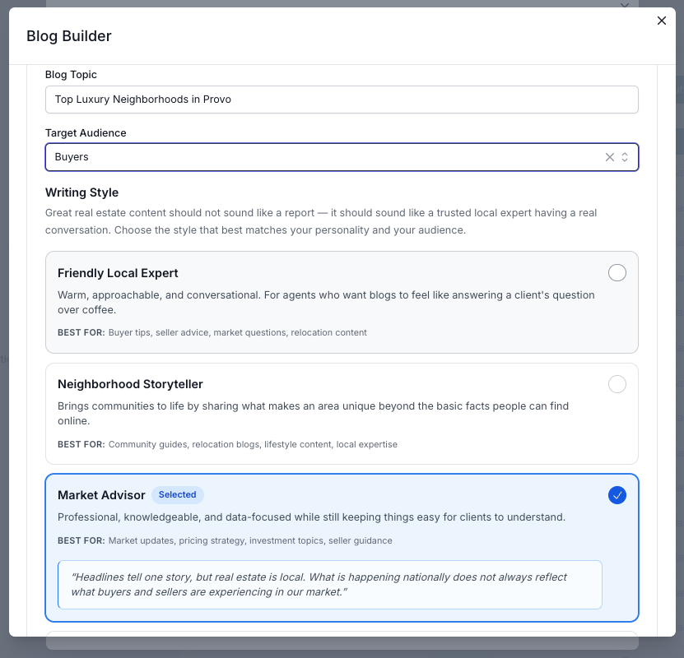Click the "Brings communities to life" description
The height and width of the screenshot is (658, 684).
coord(313,414)
